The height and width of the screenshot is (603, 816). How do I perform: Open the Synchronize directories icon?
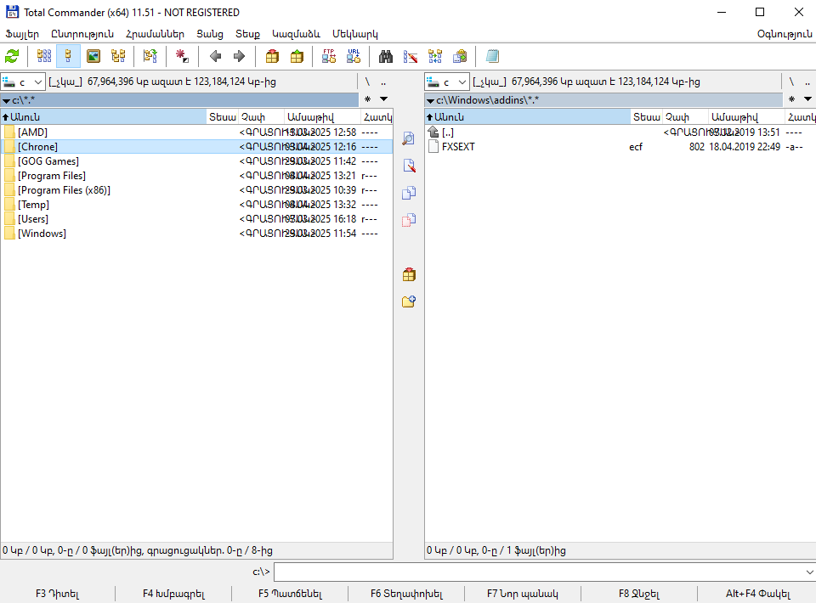tap(435, 56)
